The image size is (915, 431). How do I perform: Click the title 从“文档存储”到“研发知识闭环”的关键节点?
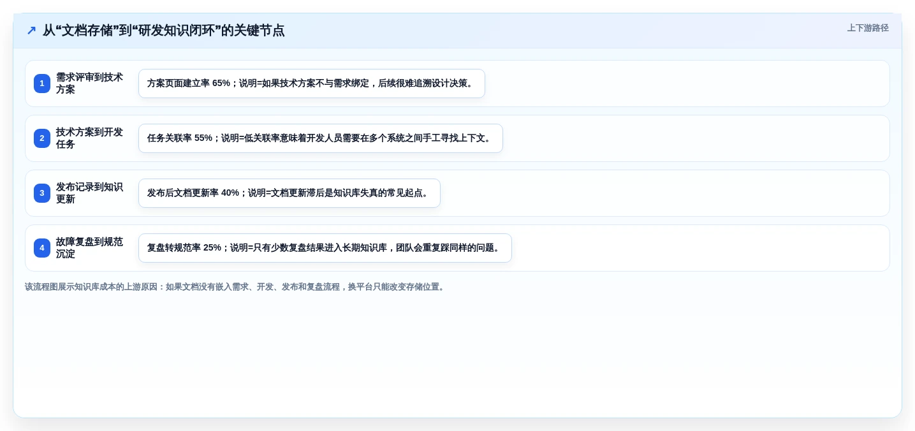click(164, 31)
